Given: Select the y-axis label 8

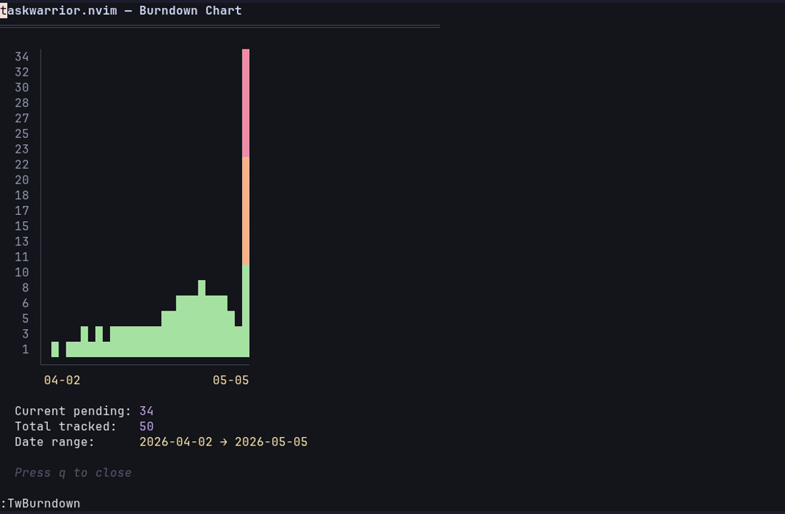Looking at the screenshot, I should coord(26,288).
